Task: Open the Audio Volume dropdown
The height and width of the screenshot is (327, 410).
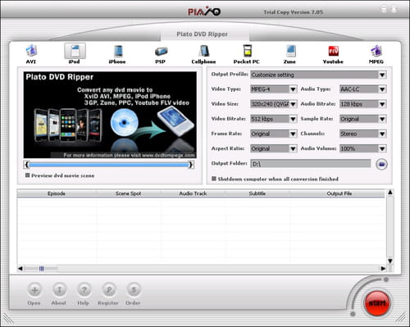Action: tap(382, 148)
